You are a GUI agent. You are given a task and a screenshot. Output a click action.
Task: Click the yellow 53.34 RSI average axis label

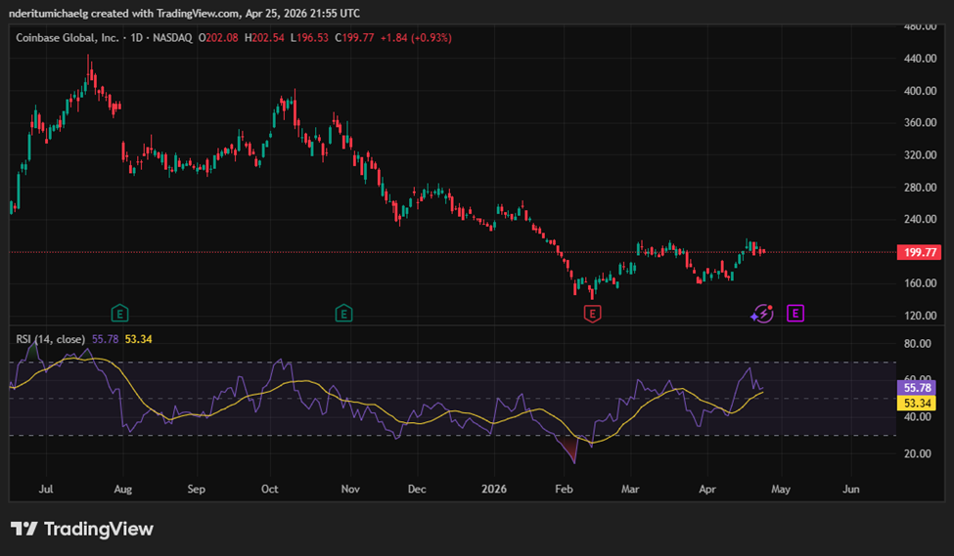[916, 403]
